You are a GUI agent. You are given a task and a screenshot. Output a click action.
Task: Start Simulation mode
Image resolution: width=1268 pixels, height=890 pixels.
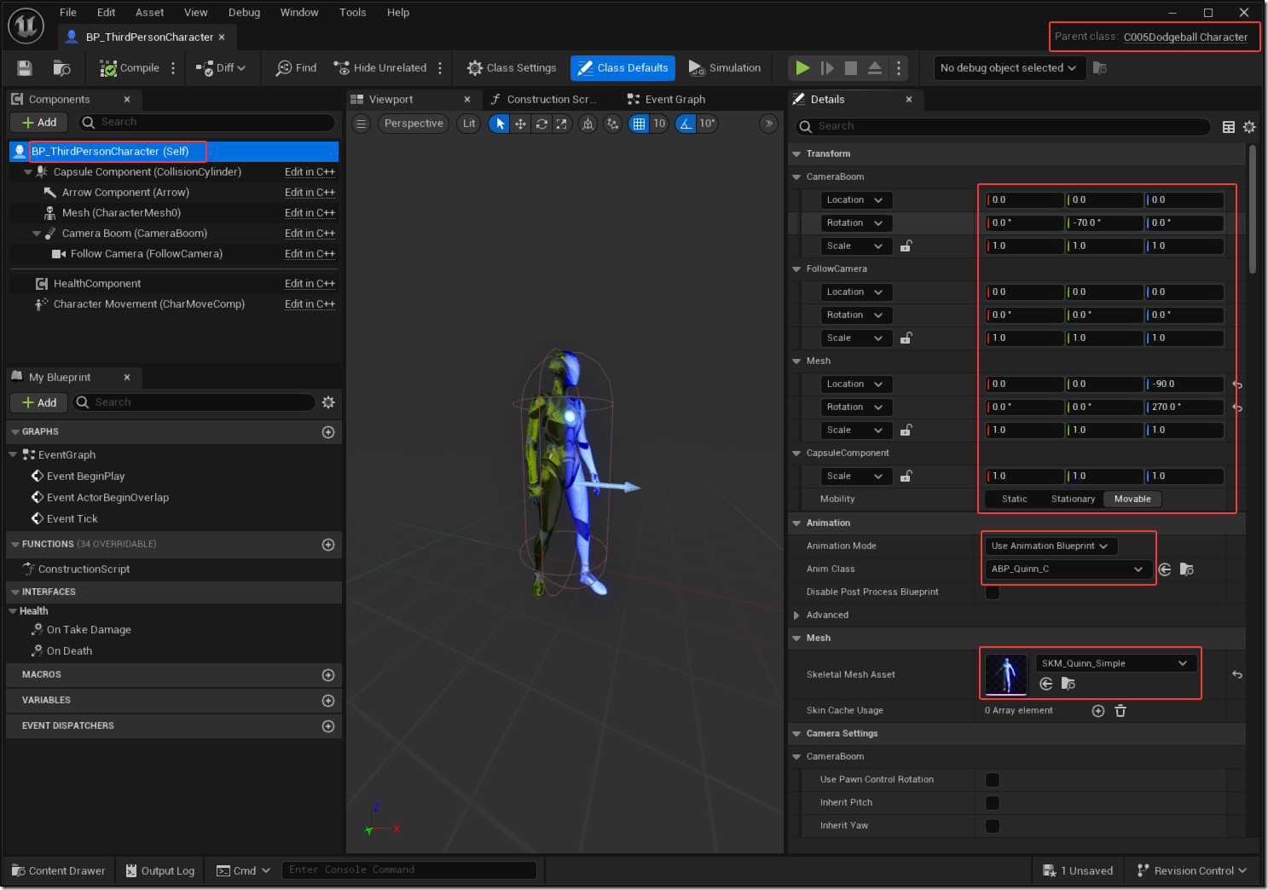click(725, 68)
